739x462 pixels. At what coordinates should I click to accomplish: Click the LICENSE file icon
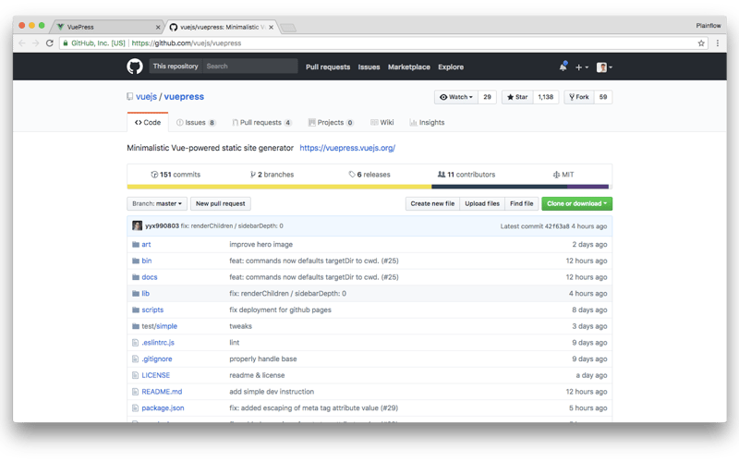point(135,375)
